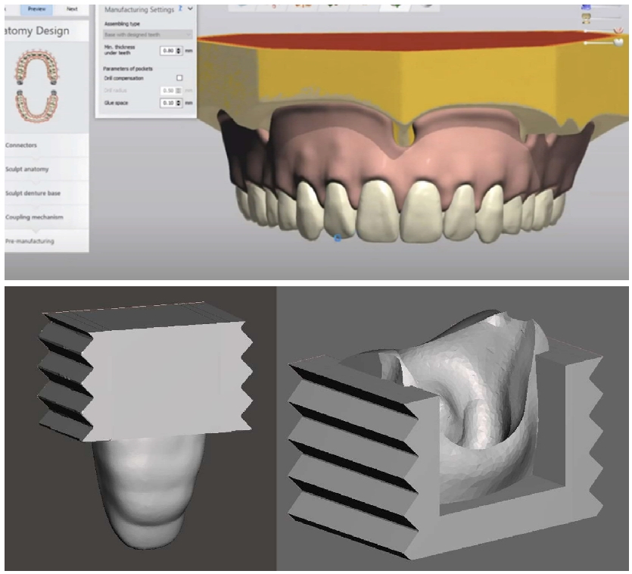Click the Min. thickness under teeth field
Screen dimensions: 632x574
pos(168,51)
